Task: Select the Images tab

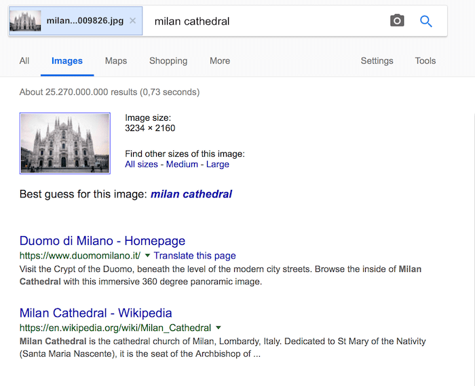Action: [67, 60]
